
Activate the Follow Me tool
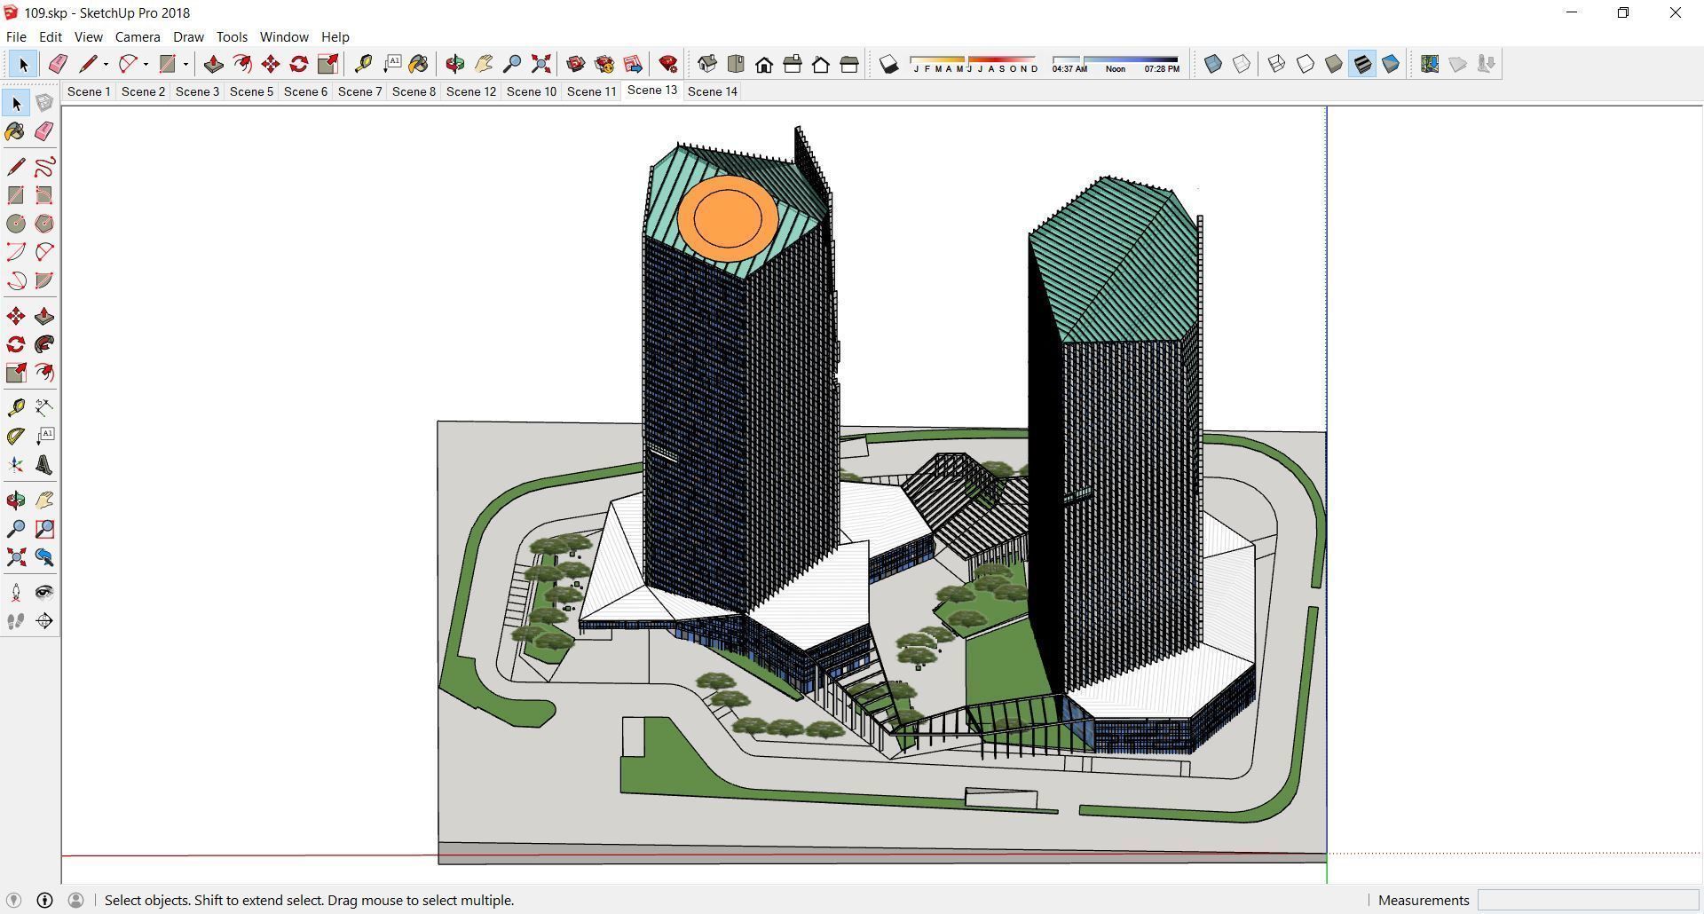coord(44,344)
